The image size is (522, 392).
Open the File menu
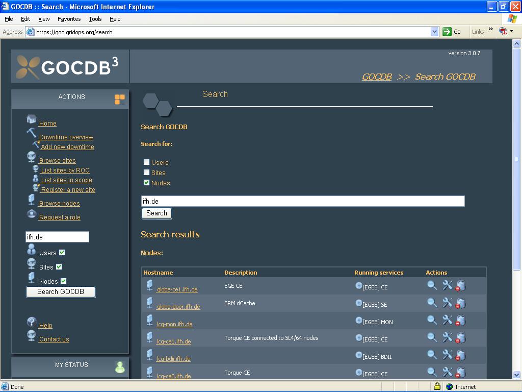[9, 19]
